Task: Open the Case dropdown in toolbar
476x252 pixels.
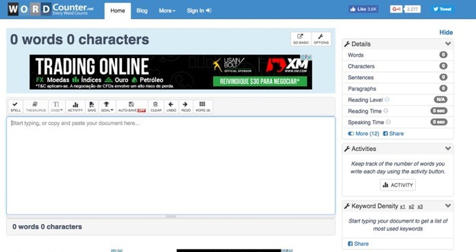Action: tap(57, 107)
